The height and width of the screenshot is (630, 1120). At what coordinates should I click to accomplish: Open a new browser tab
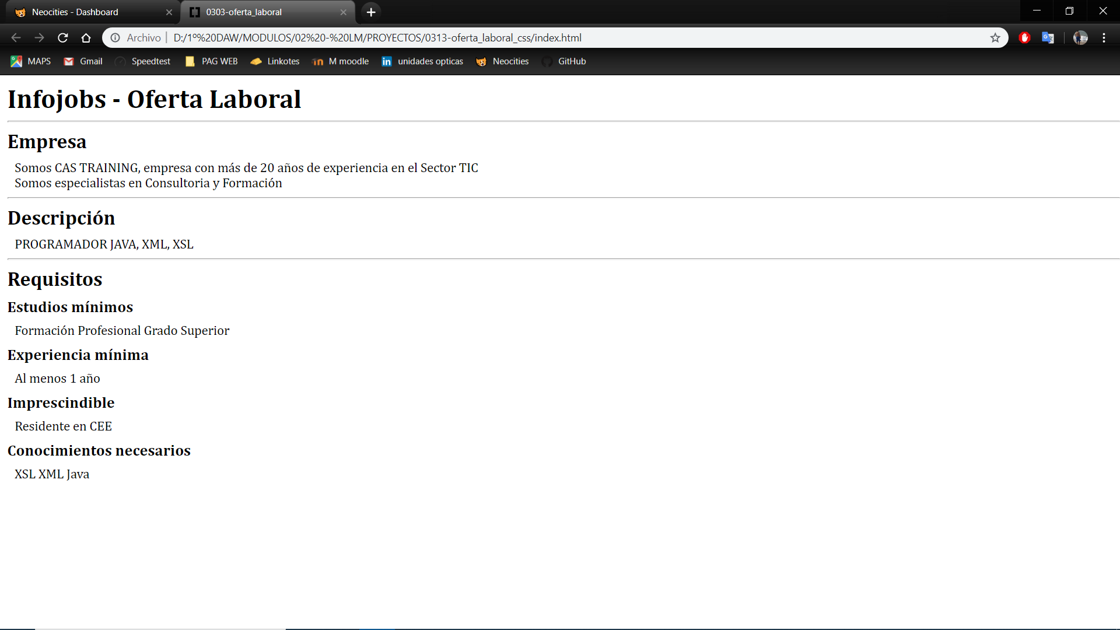coord(371,12)
